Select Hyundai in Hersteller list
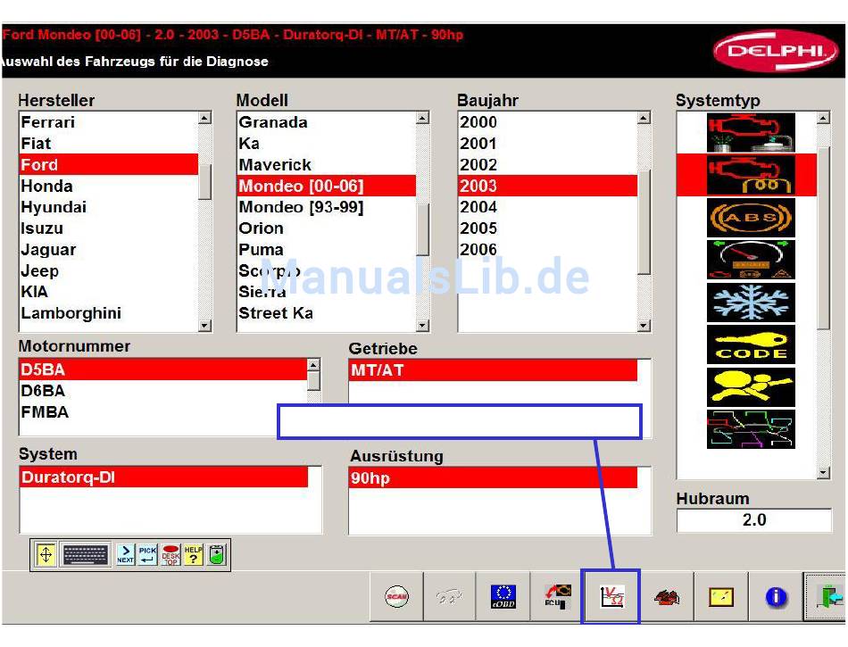The image size is (848, 647). point(109,207)
